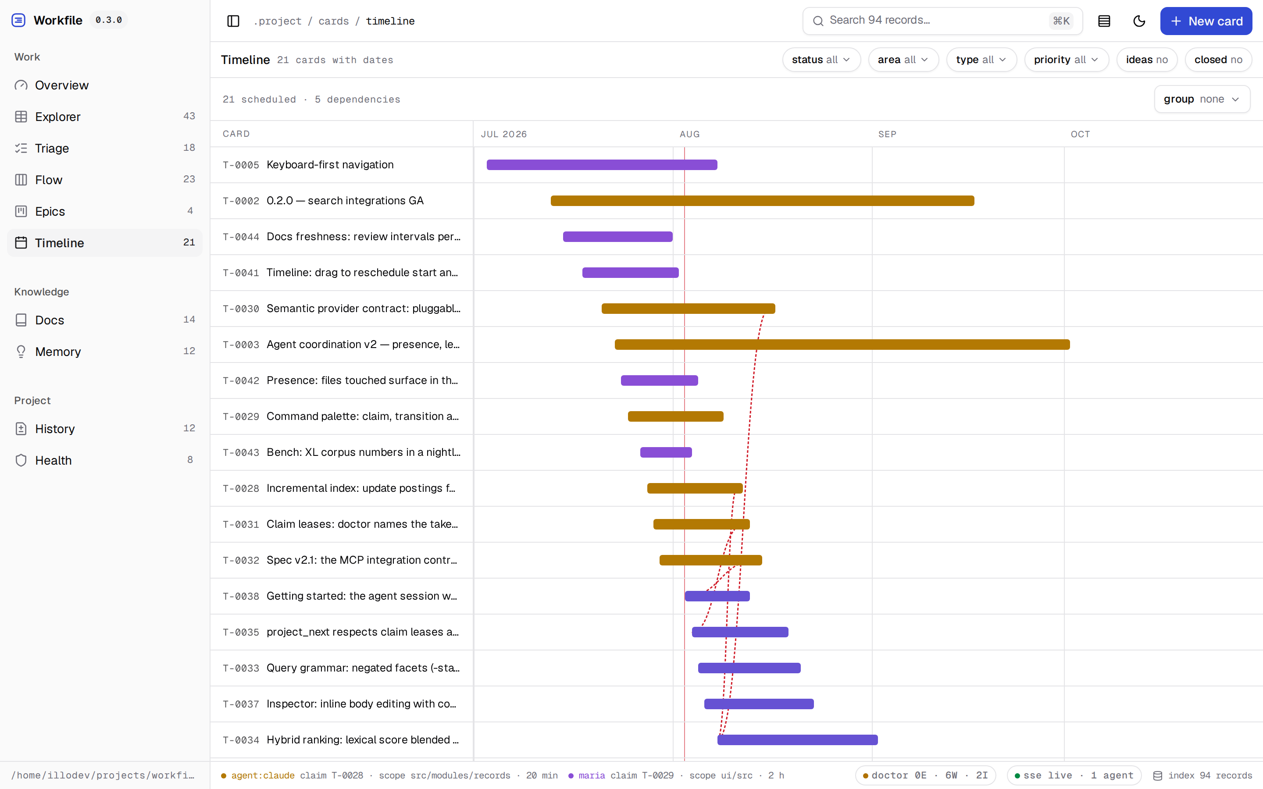The height and width of the screenshot is (789, 1263).
Task: Click the green sse live dot
Action: coord(1017,776)
